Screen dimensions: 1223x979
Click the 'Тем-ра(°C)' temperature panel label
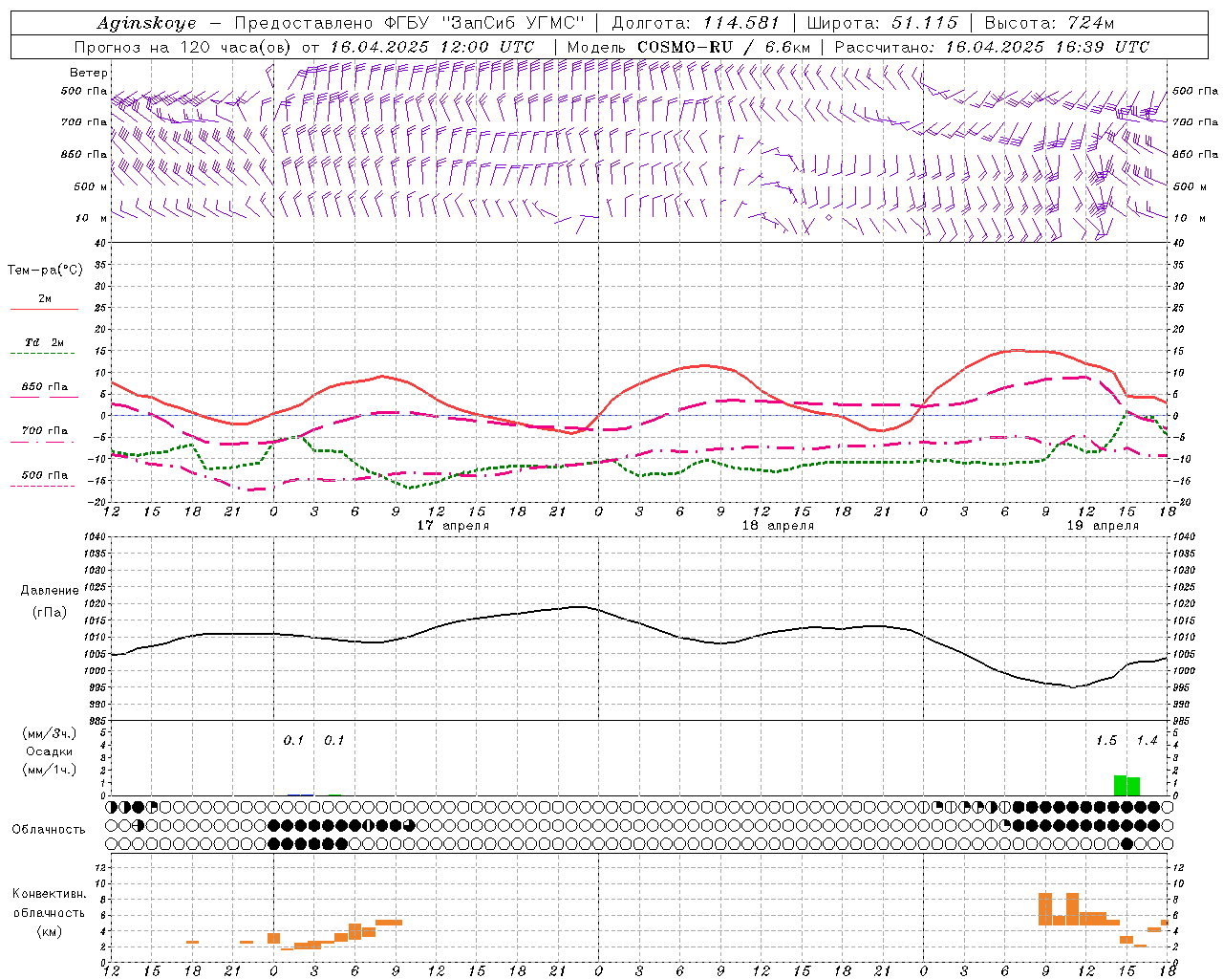click(x=45, y=271)
